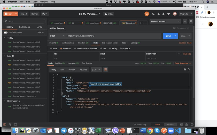The height and width of the screenshot is (135, 217).
Task: Open the Runner button
Action: (35, 14)
